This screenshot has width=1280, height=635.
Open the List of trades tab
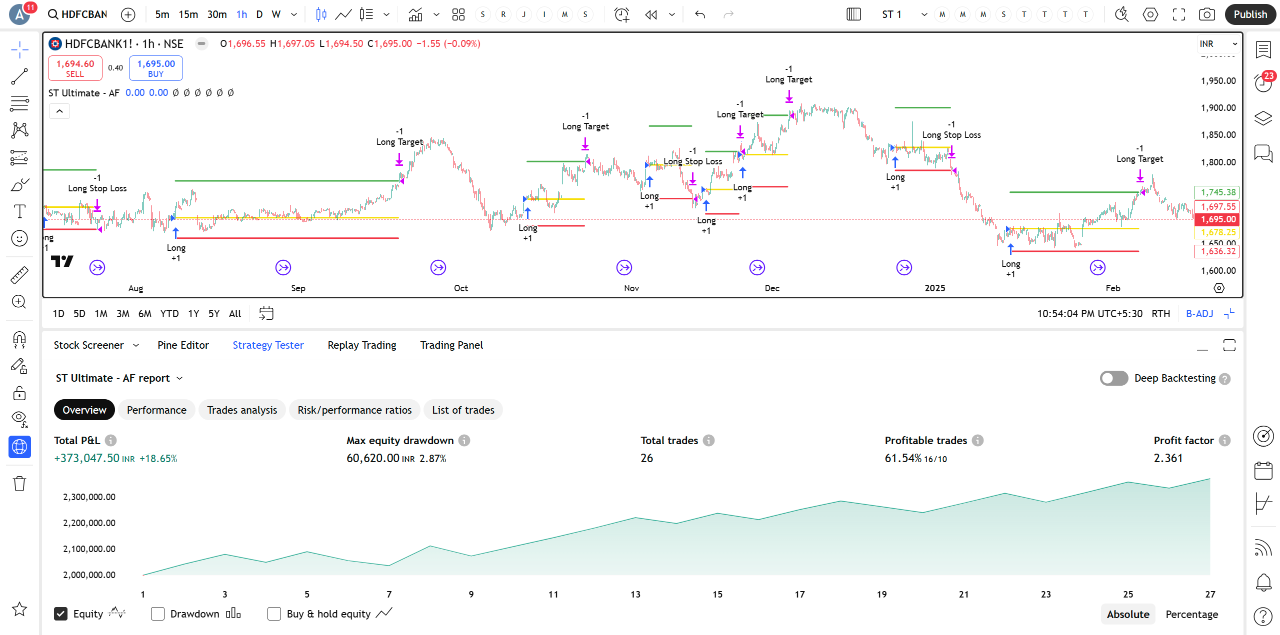(x=463, y=410)
